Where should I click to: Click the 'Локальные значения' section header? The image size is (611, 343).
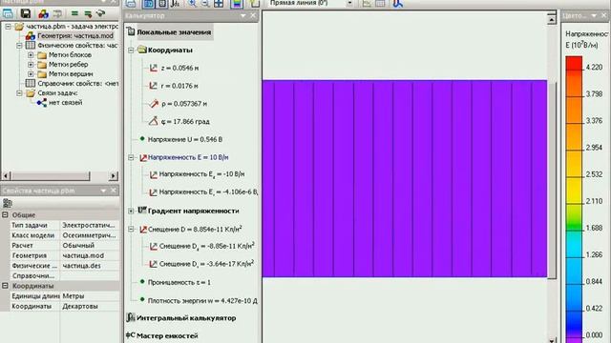tap(174, 32)
